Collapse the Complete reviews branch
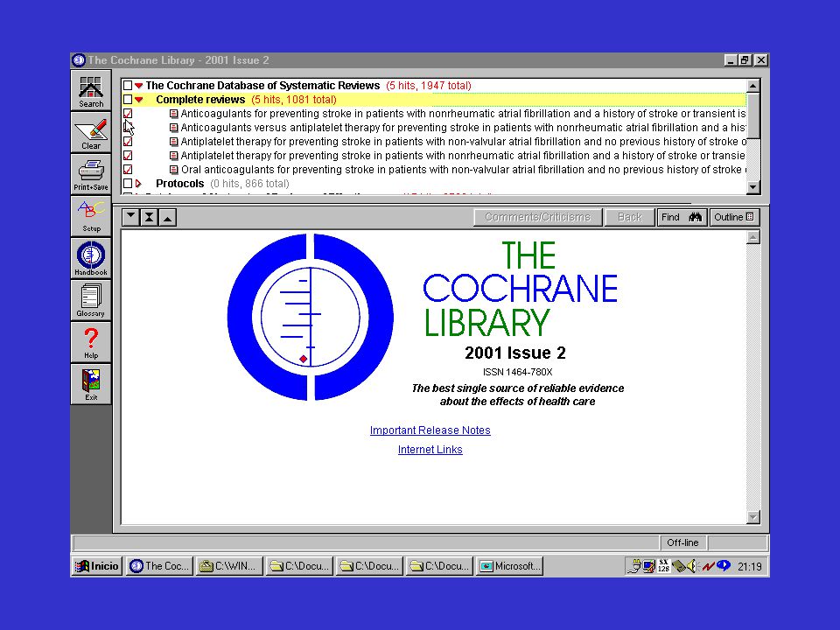This screenshot has width=840, height=630. (x=139, y=100)
